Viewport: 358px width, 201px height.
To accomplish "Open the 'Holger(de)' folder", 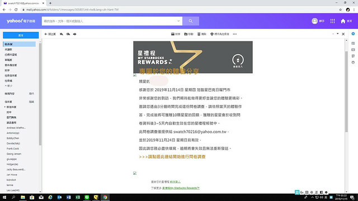I will coord(12,164).
